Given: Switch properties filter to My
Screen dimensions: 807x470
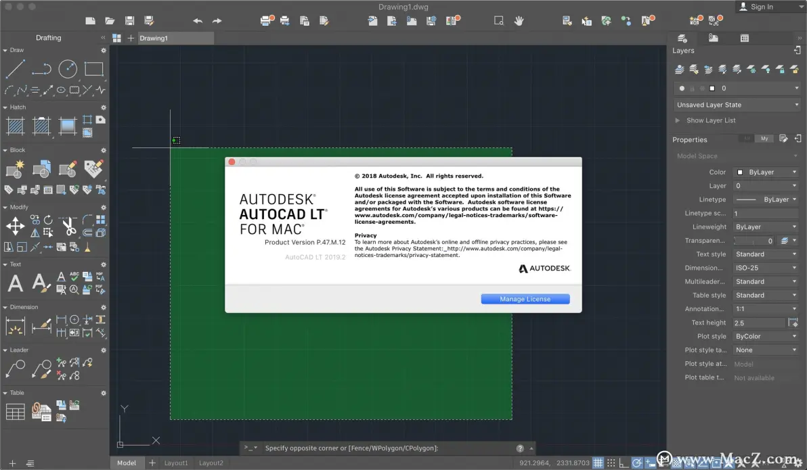Looking at the screenshot, I should pyautogui.click(x=764, y=139).
